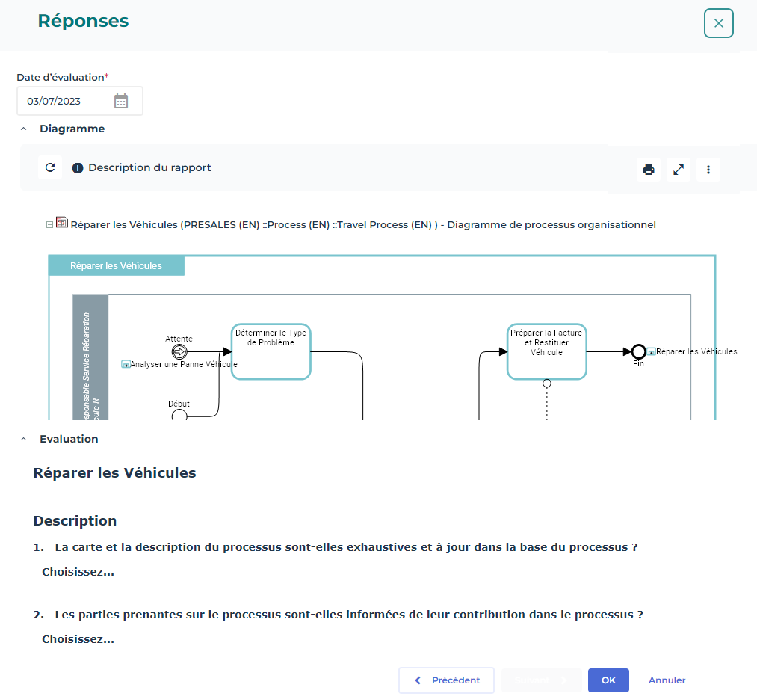
Task: Click the Fin end event circle
Action: [x=638, y=351]
